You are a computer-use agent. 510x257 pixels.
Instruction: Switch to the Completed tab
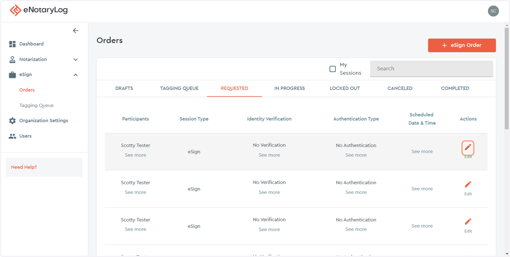tap(455, 88)
